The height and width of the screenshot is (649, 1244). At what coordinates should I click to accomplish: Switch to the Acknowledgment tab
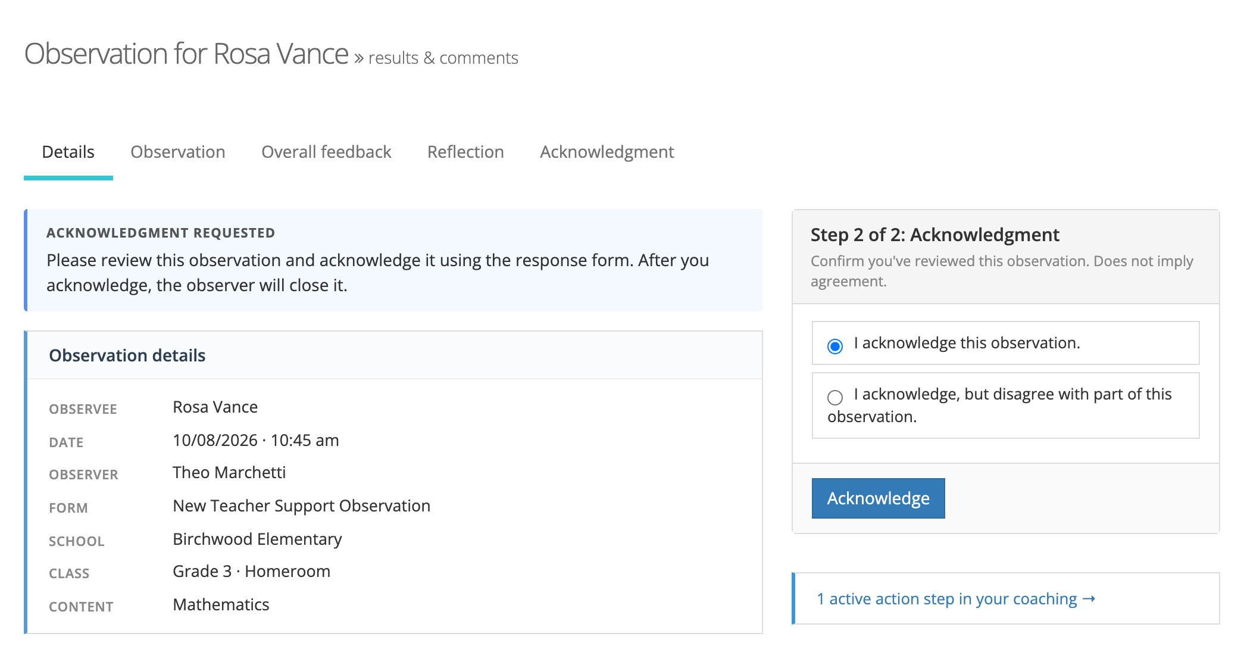(607, 152)
